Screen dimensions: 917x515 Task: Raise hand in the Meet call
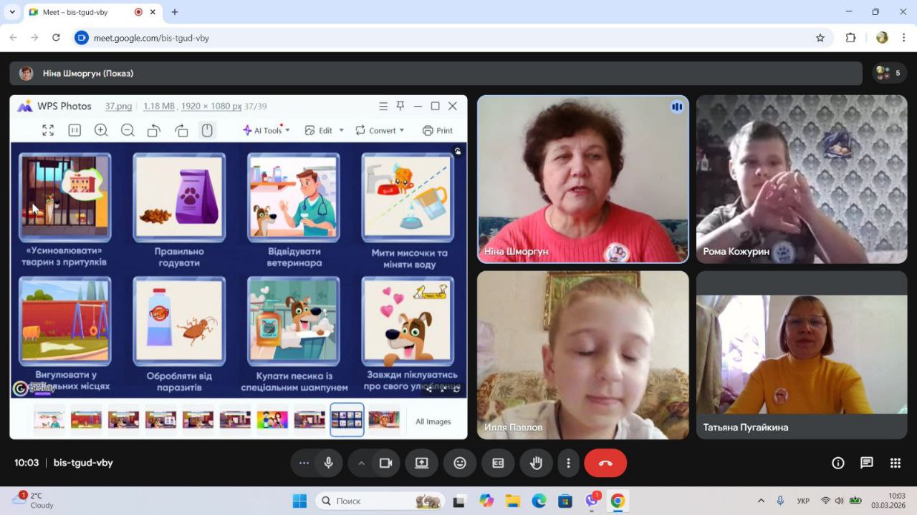pyautogui.click(x=536, y=463)
